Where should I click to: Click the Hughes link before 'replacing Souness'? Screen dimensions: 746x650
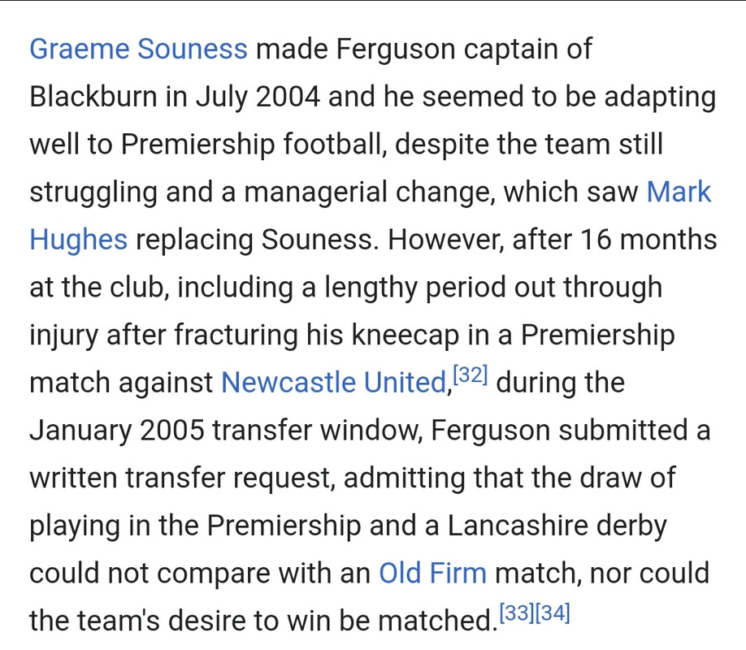point(79,240)
